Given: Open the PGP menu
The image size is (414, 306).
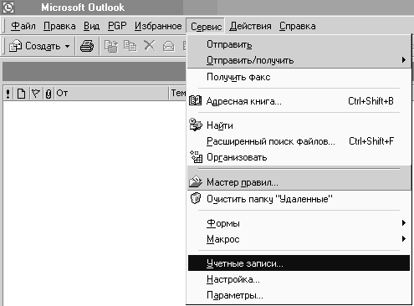Looking at the screenshot, I should [x=117, y=26].
